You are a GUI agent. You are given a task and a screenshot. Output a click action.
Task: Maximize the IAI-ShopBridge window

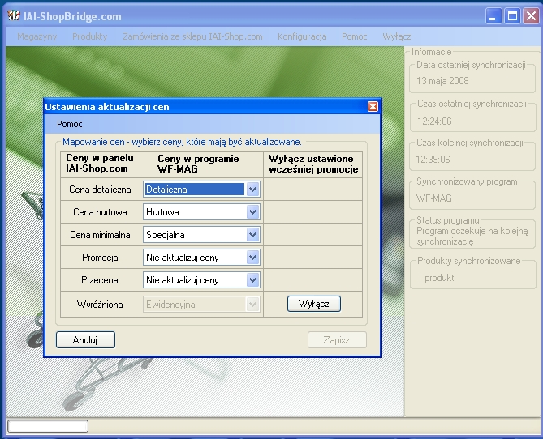[x=512, y=16]
